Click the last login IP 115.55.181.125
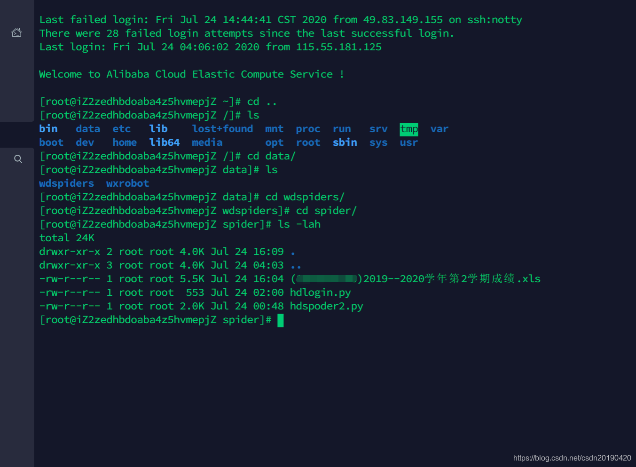This screenshot has height=467, width=636. click(338, 47)
